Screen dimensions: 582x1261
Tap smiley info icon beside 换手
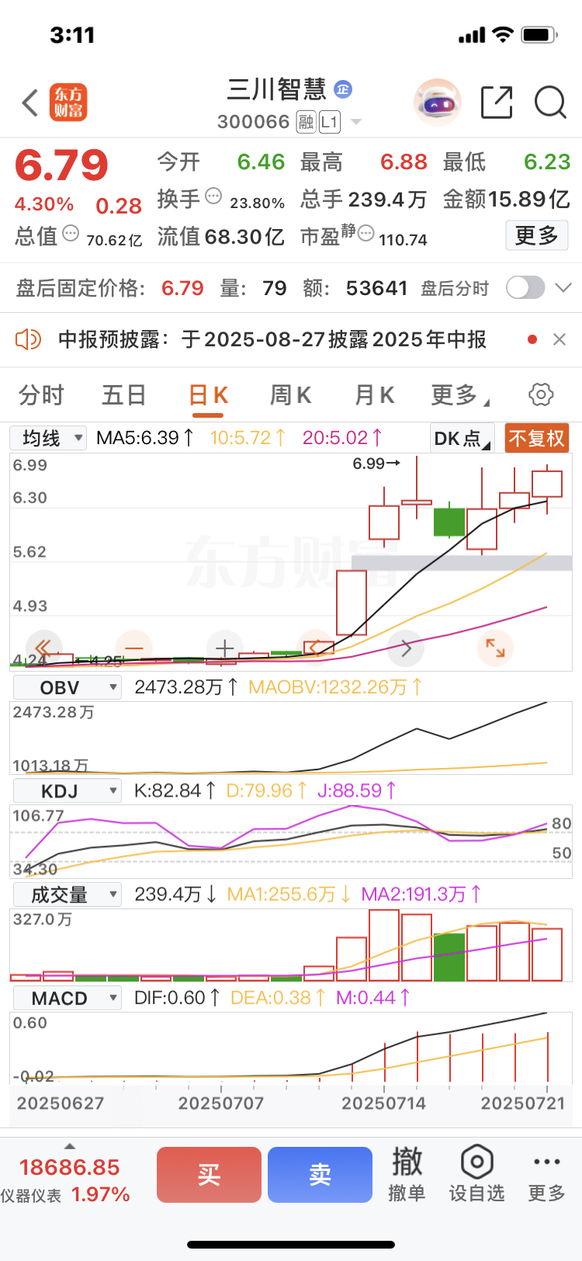click(x=213, y=196)
